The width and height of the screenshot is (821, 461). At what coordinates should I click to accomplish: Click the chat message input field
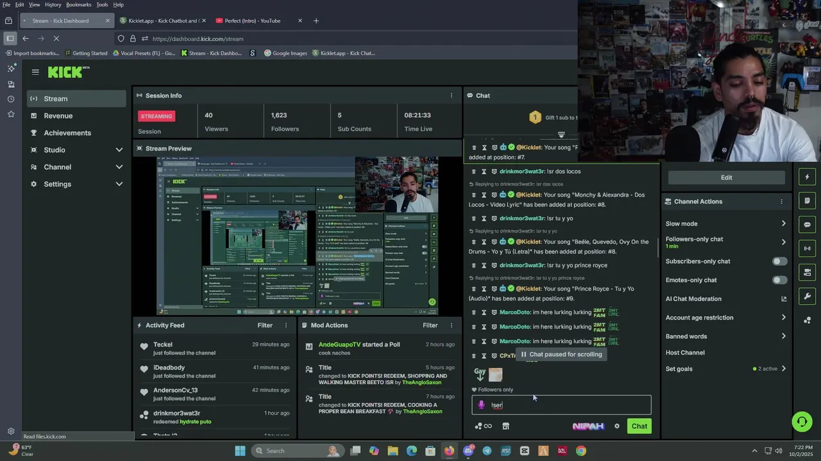[561, 405]
